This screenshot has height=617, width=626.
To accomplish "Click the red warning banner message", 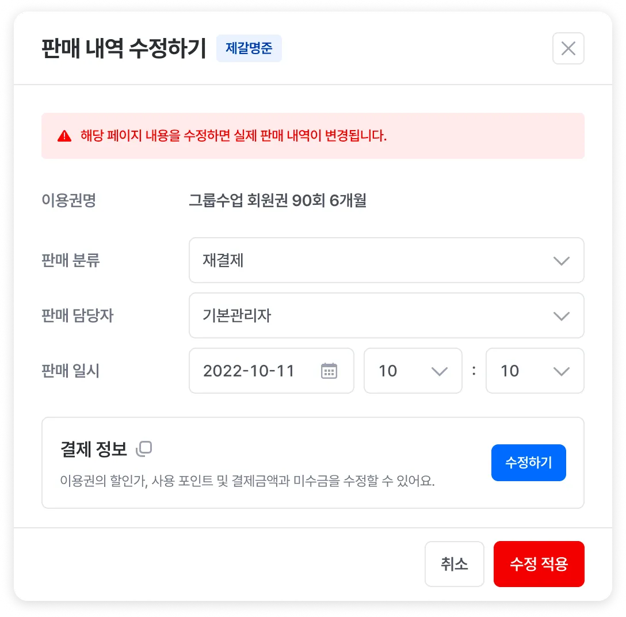I will [x=234, y=136].
